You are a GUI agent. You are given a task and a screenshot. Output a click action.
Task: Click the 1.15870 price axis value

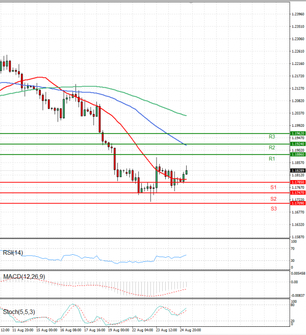[298, 237]
